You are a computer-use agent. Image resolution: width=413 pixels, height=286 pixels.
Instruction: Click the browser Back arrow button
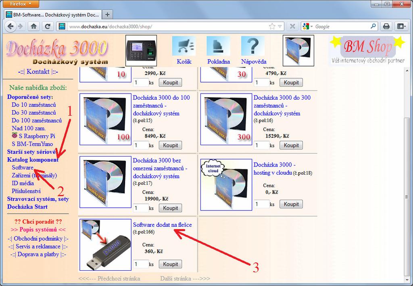[10, 26]
